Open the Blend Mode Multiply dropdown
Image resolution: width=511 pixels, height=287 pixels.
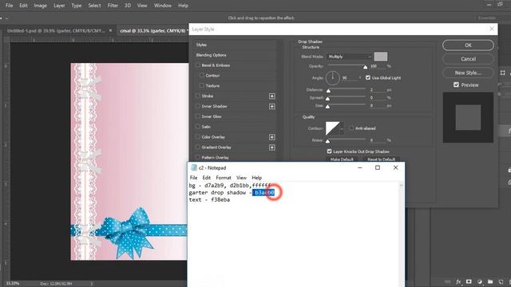click(x=349, y=57)
